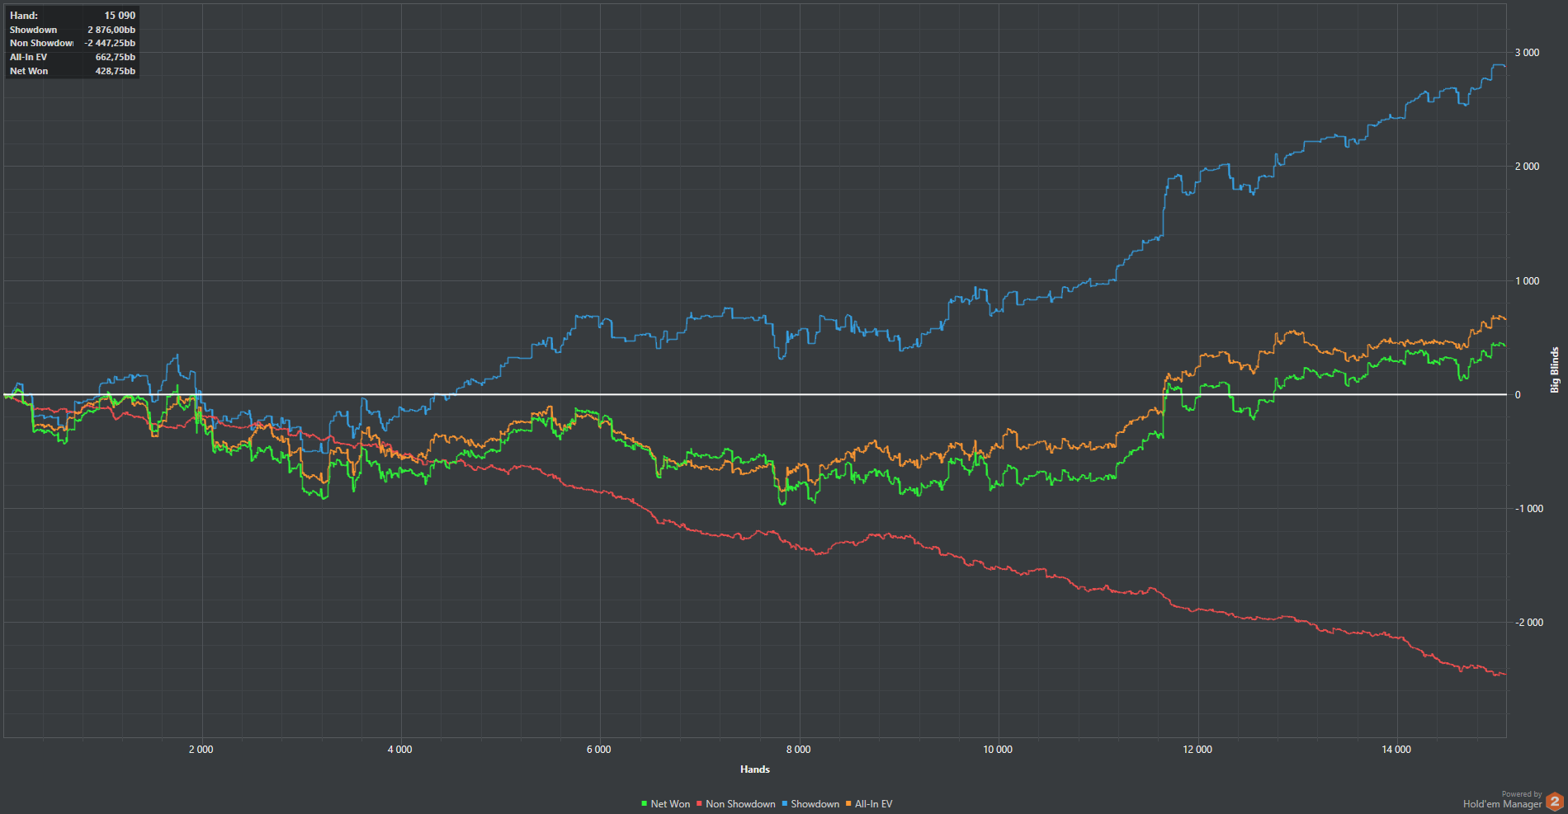Select the Non Showdown value '-2 447,25bb'
The height and width of the screenshot is (814, 1568).
(x=110, y=43)
